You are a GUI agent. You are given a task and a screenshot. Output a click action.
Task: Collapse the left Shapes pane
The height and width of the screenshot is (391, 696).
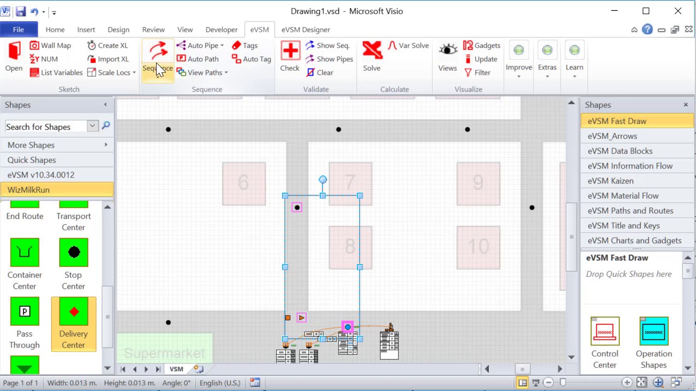(x=105, y=104)
